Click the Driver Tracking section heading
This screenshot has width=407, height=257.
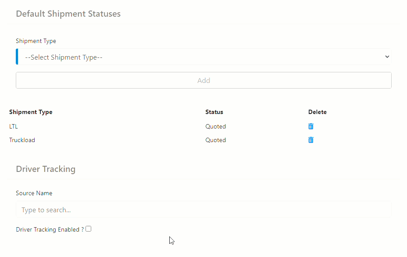point(46,169)
